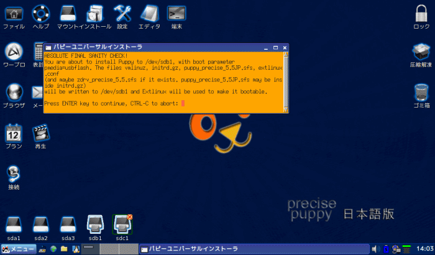Screen dimensions: 435x255
Task: Select パピーユニバーサルインストーラ taskbar window entry
Action: [254, 249]
